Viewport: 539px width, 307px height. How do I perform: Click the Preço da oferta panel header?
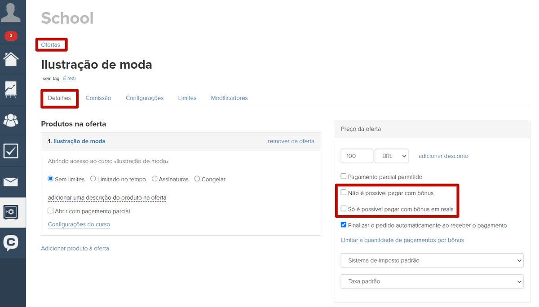point(432,129)
